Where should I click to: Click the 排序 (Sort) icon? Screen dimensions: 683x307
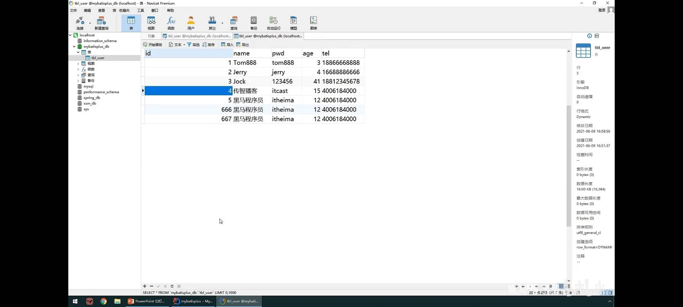[208, 45]
